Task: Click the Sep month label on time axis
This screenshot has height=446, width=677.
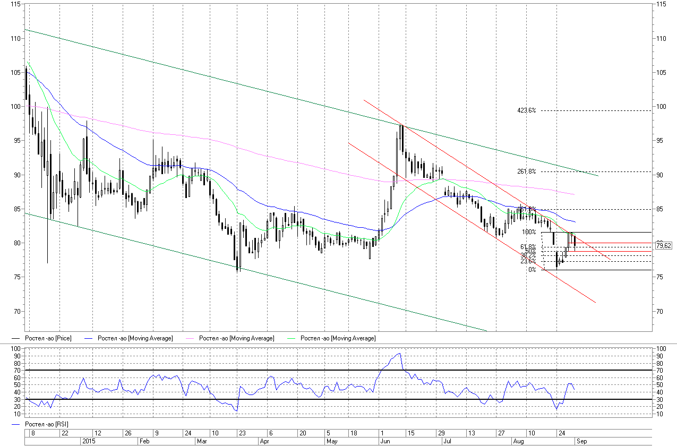Action: (581, 441)
